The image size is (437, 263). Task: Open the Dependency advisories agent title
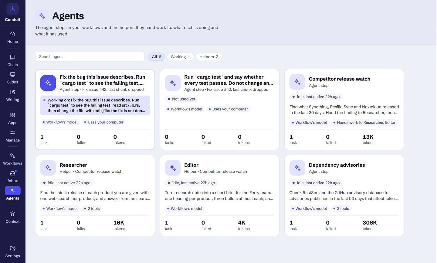[337, 165]
